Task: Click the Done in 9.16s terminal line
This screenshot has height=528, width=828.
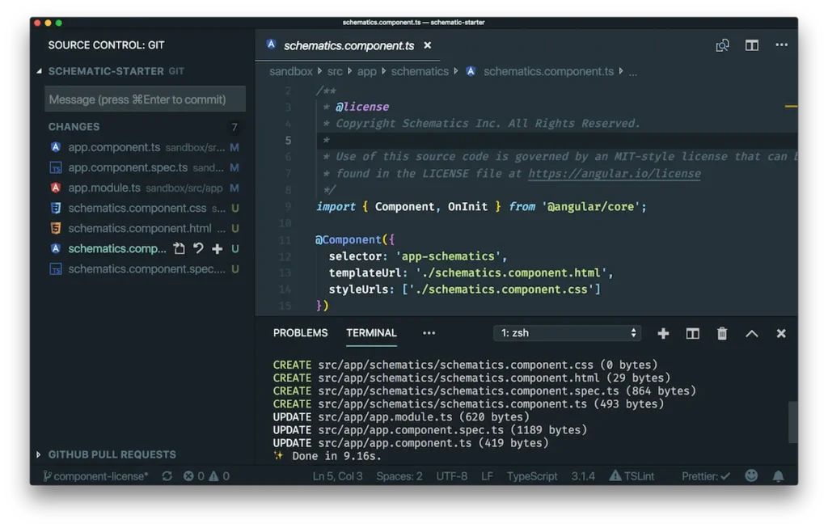Action: pyautogui.click(x=327, y=456)
